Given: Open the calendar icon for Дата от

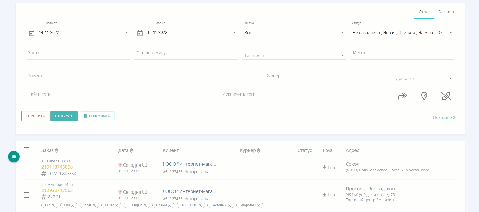Looking at the screenshot, I should [32, 33].
